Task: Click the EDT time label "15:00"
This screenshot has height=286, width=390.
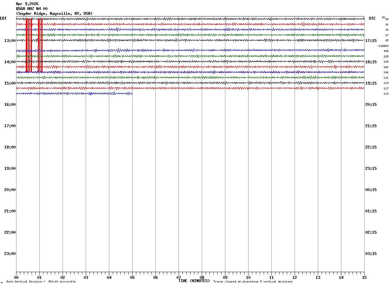Action: tap(10, 83)
